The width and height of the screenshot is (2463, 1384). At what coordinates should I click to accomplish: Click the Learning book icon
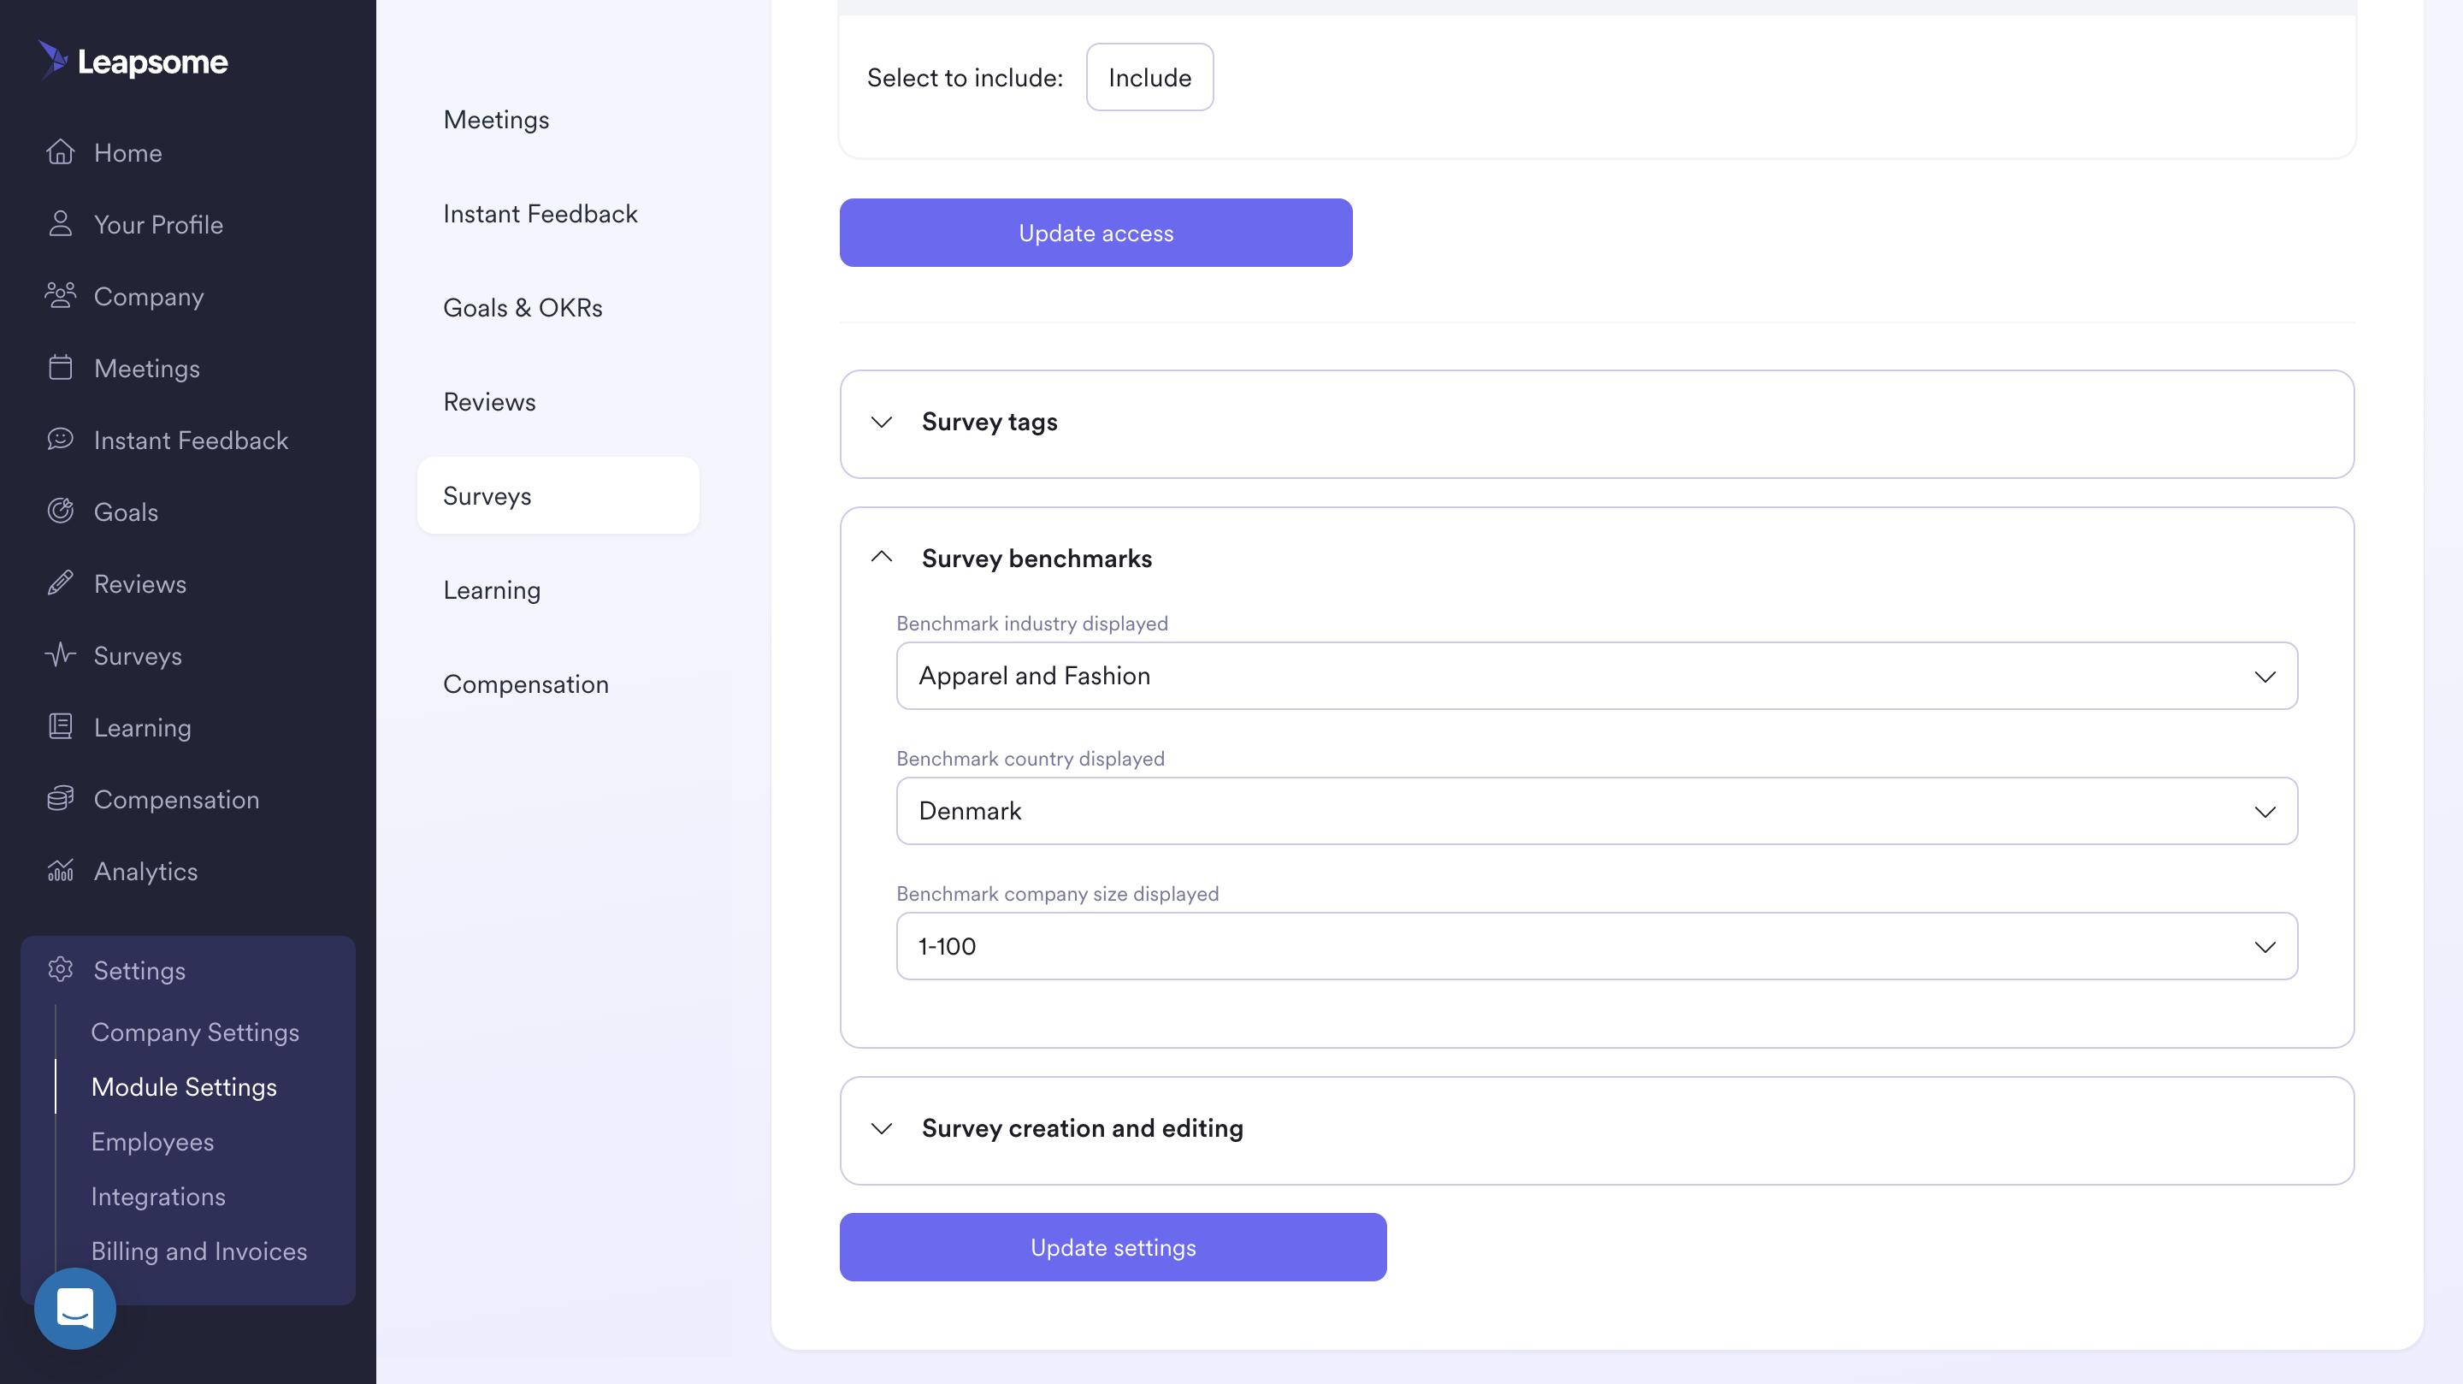pos(60,726)
